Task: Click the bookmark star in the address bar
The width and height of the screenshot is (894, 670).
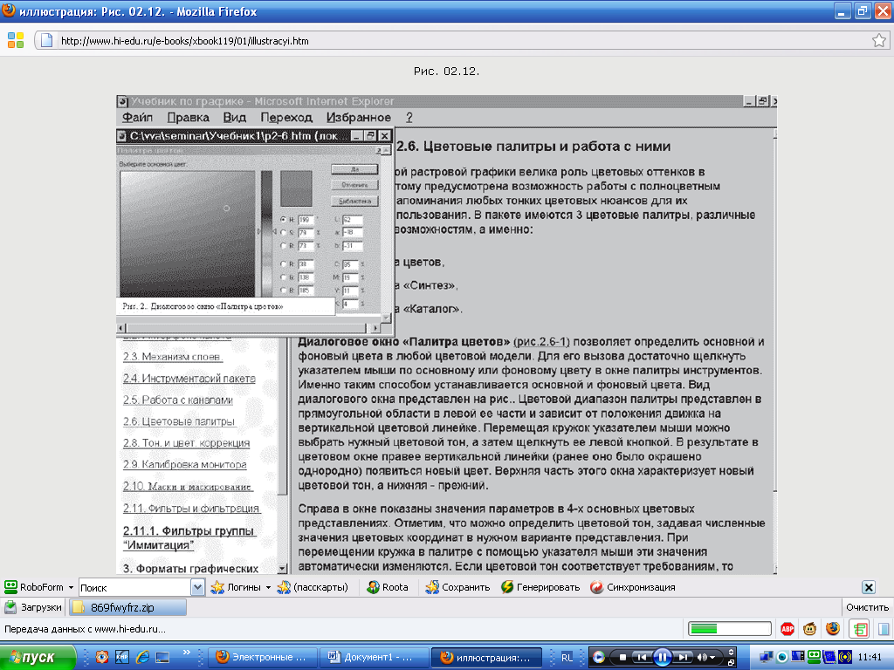Action: [x=878, y=40]
